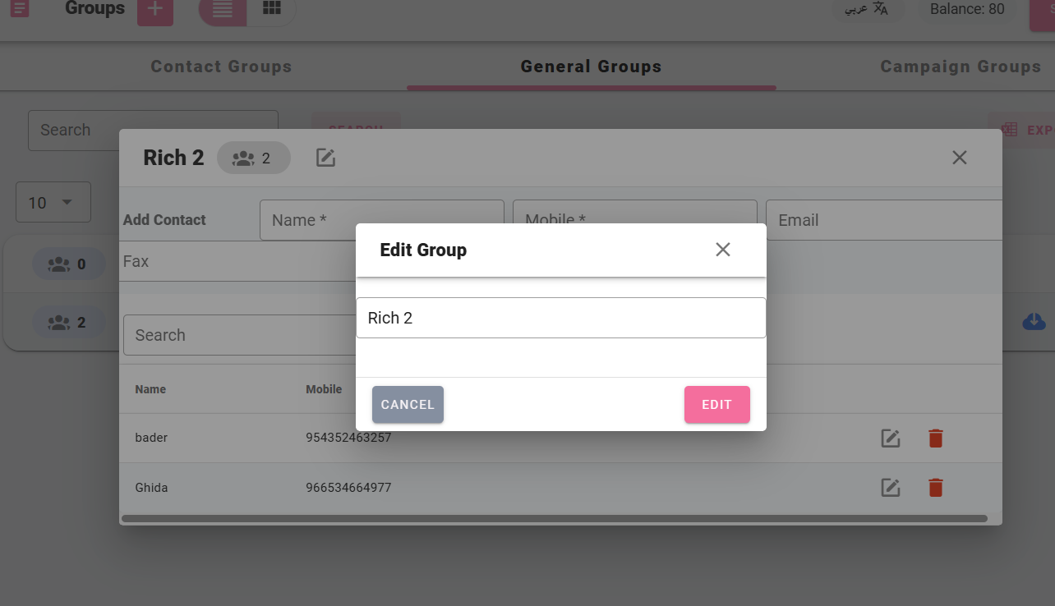This screenshot has height=606, width=1055.
Task: Click the group name field containing Rich 2
Action: tap(561, 318)
